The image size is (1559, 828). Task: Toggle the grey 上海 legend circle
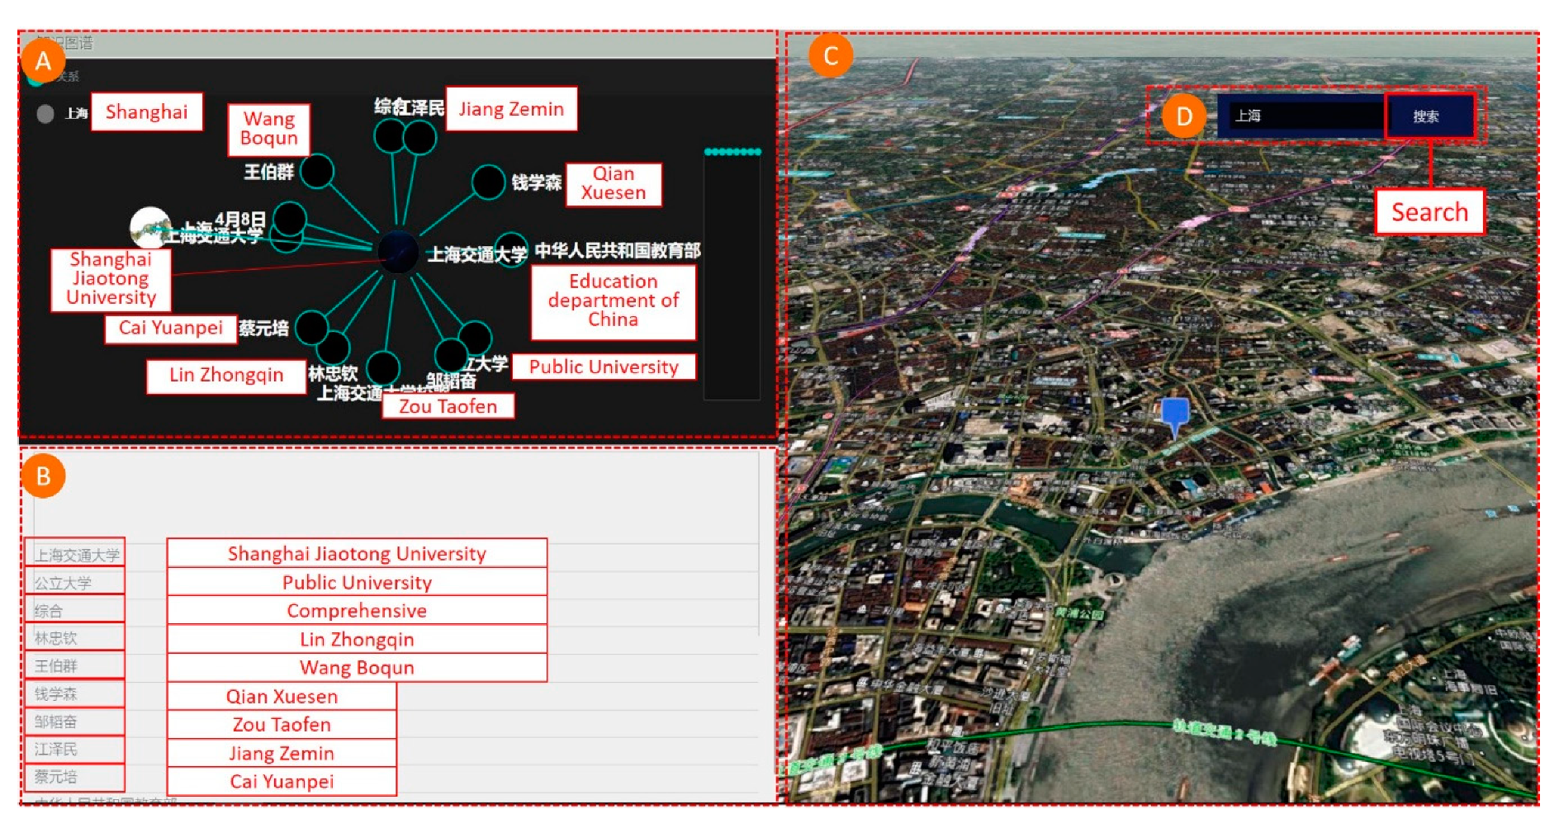click(x=45, y=114)
